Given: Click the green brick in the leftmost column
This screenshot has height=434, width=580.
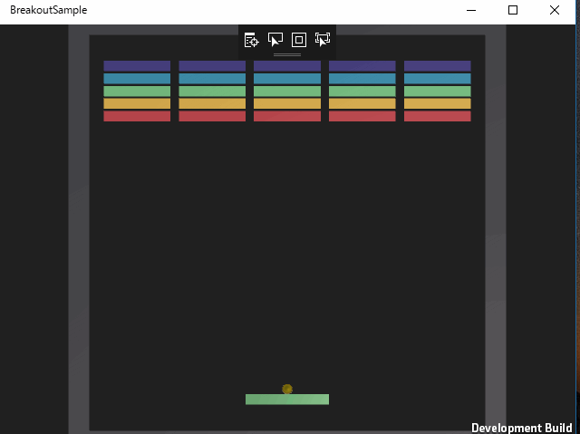Looking at the screenshot, I should pos(137,91).
